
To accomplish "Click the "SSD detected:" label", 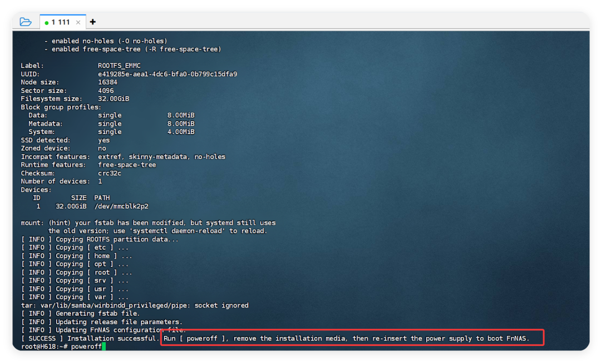I will (x=46, y=140).
